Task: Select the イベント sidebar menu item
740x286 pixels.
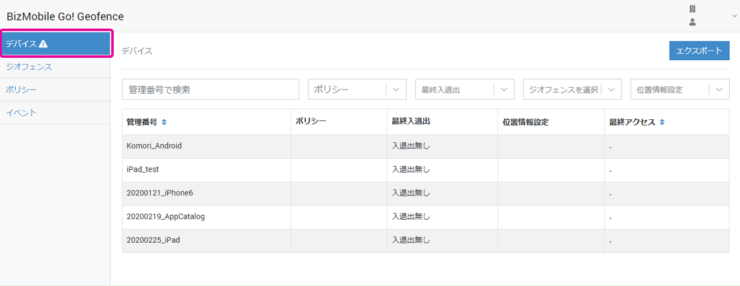Action: 21,113
